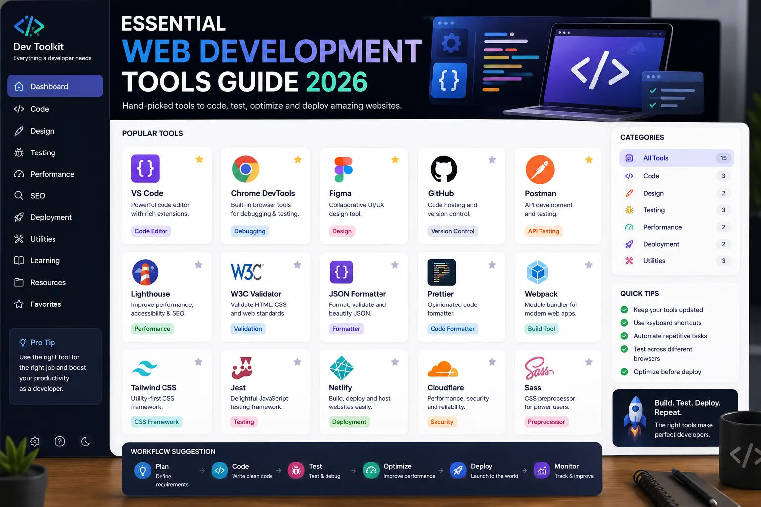Toggle the Figma favorite star

point(395,159)
